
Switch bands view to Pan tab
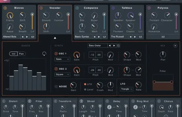pos(21,54)
